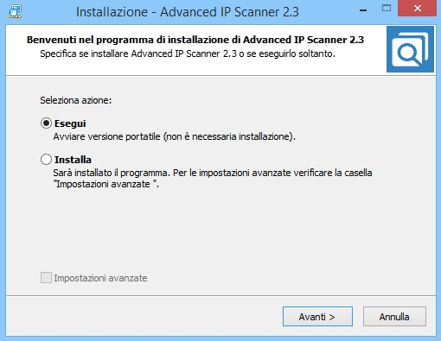Screen dimensions: 441x341
Task: Click the Sarà installato il programma description
Action: 213,173
